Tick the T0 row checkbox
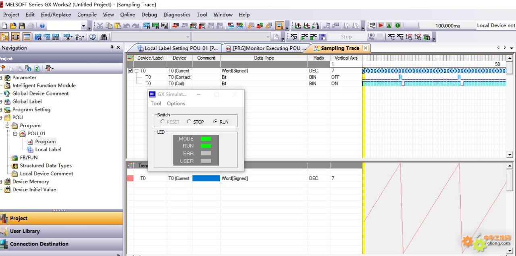Viewport: 516px width, 256px height. click(x=130, y=71)
